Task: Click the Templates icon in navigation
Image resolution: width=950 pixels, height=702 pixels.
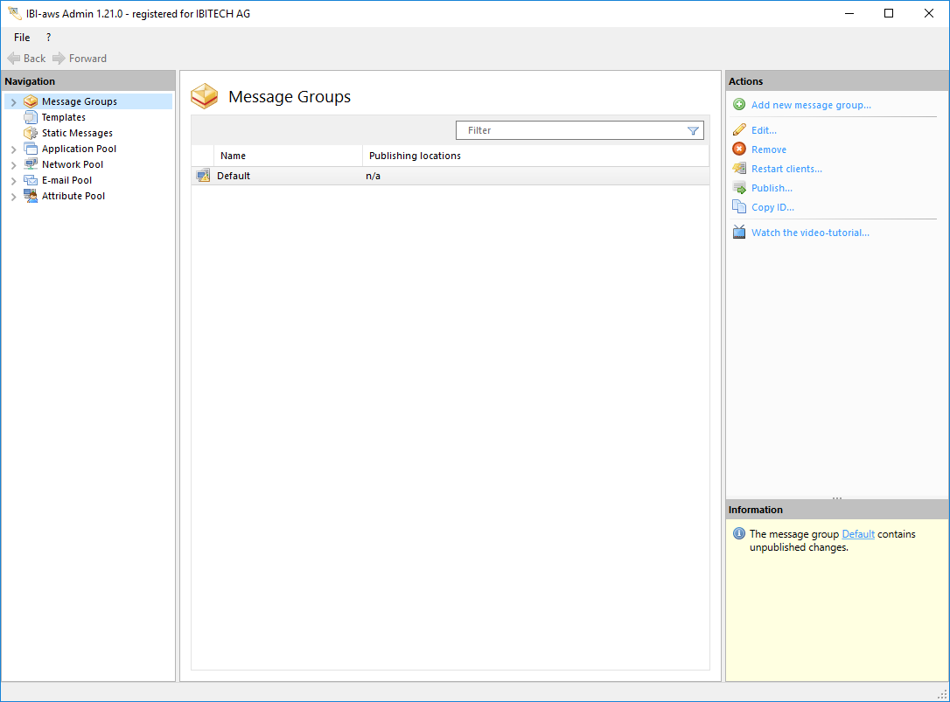Action: tap(31, 117)
